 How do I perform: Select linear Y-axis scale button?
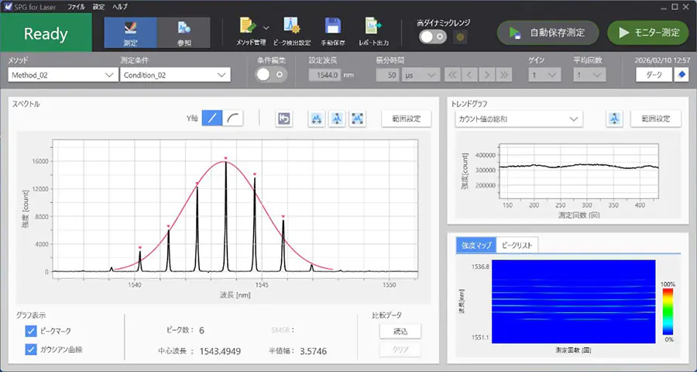point(212,119)
